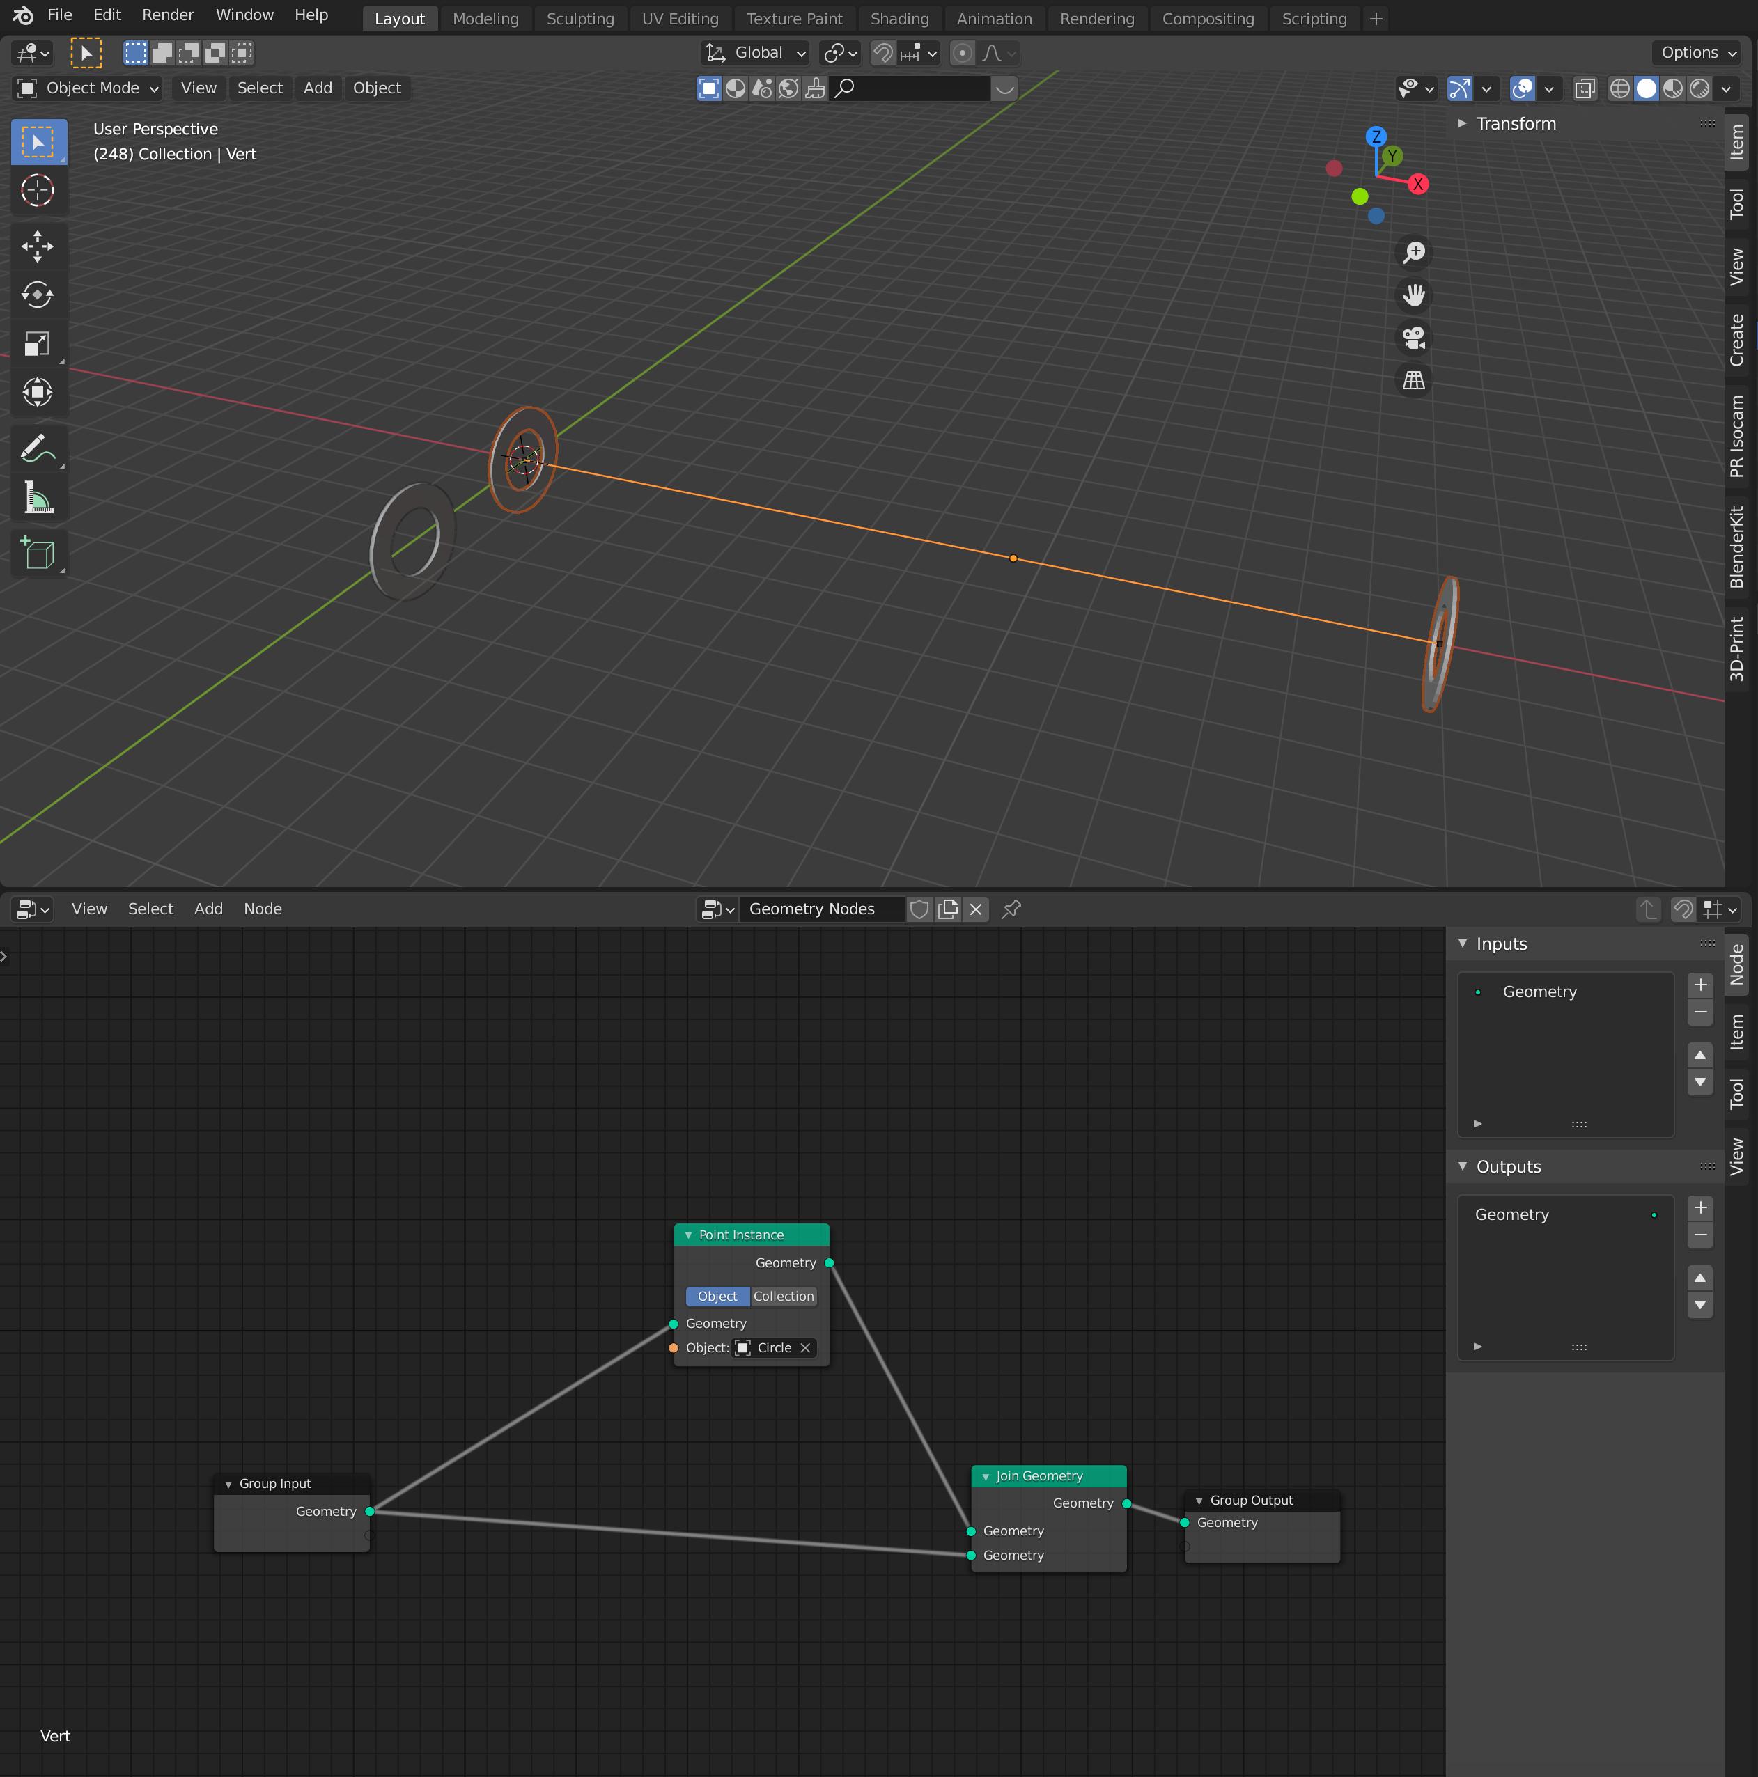The height and width of the screenshot is (1777, 1758).
Task: Open Global transform orientation dropdown
Action: pyautogui.click(x=756, y=54)
